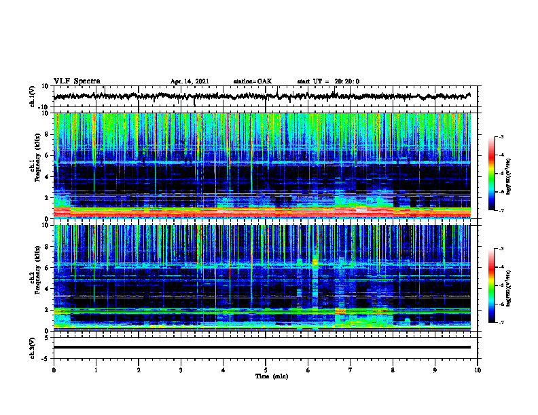The image size is (538, 415).
Task: Select the "Apr. 14, 2021" date label
Action: (x=190, y=81)
